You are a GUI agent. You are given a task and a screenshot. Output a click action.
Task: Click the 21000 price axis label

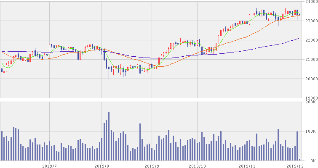(311, 60)
